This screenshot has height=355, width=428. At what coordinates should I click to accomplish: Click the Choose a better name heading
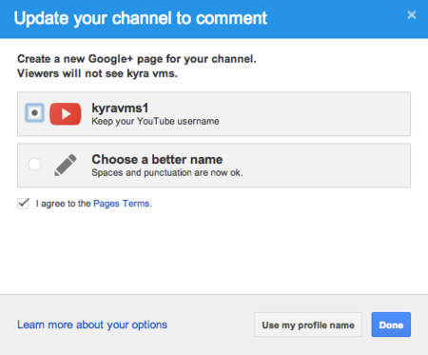157,159
